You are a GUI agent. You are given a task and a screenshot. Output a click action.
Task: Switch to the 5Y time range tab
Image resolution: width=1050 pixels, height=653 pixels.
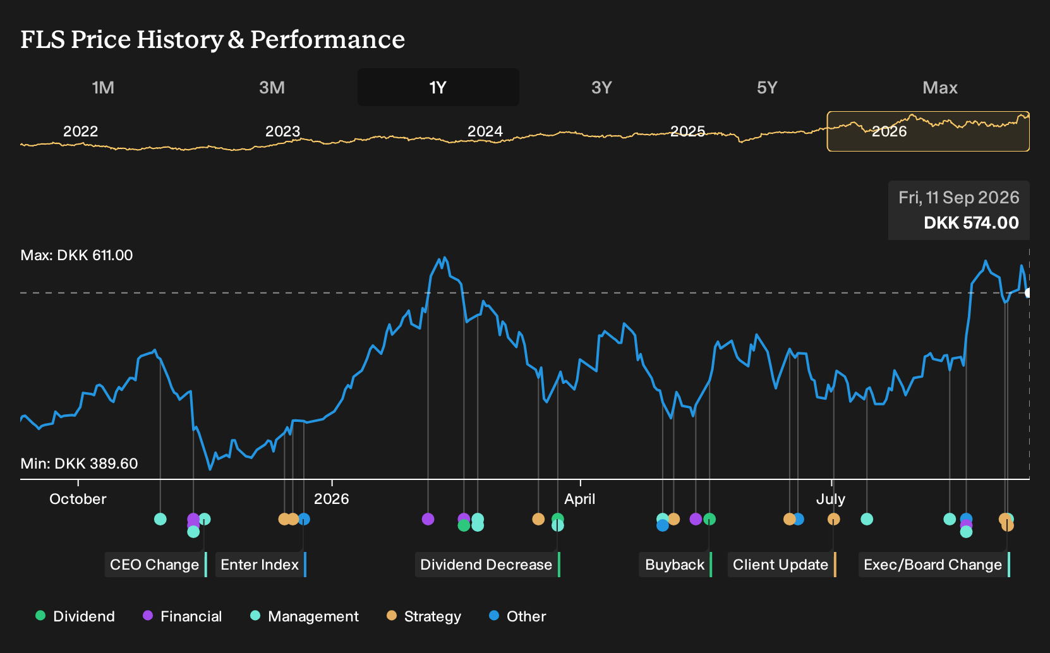coord(767,87)
